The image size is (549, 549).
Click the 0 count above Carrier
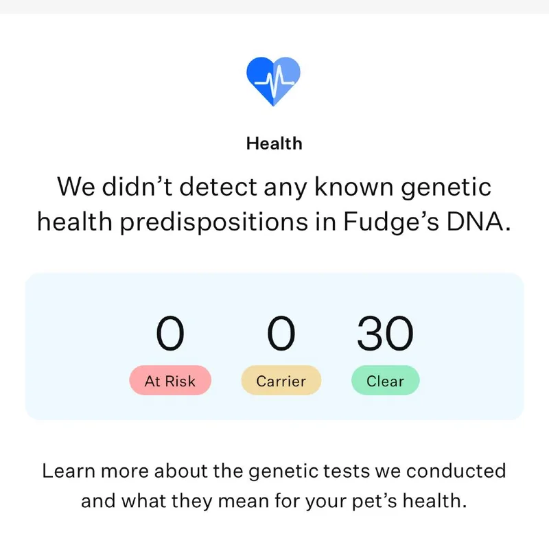coord(281,333)
